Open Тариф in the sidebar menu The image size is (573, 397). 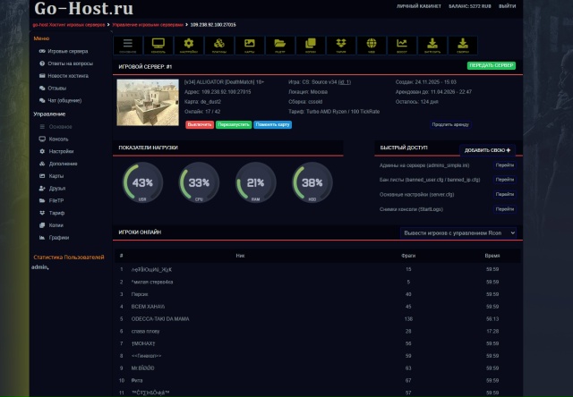56,213
